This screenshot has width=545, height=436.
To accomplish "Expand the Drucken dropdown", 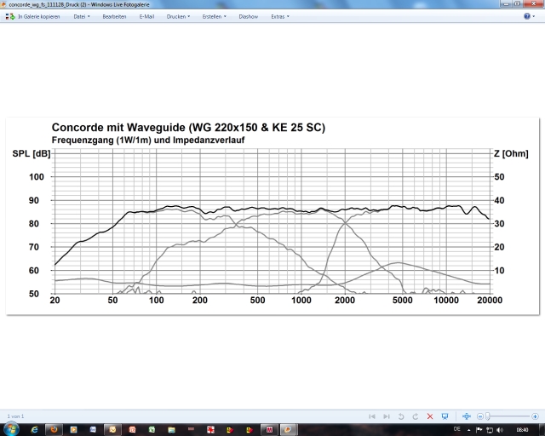I will pos(178,16).
